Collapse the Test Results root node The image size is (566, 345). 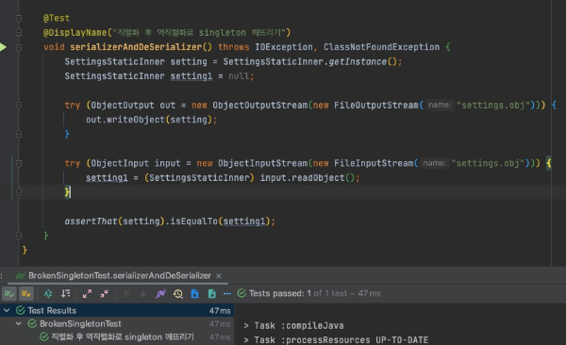tap(7, 310)
